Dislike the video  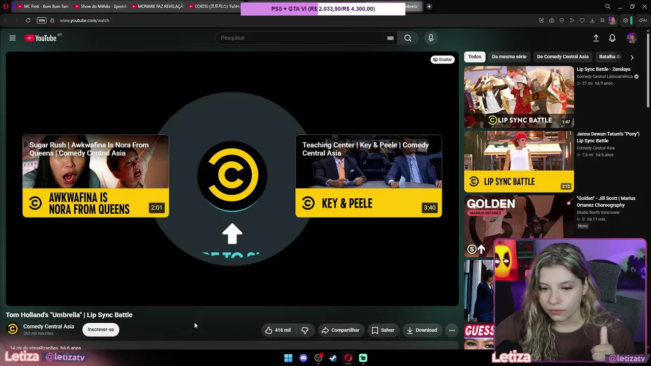click(305, 330)
